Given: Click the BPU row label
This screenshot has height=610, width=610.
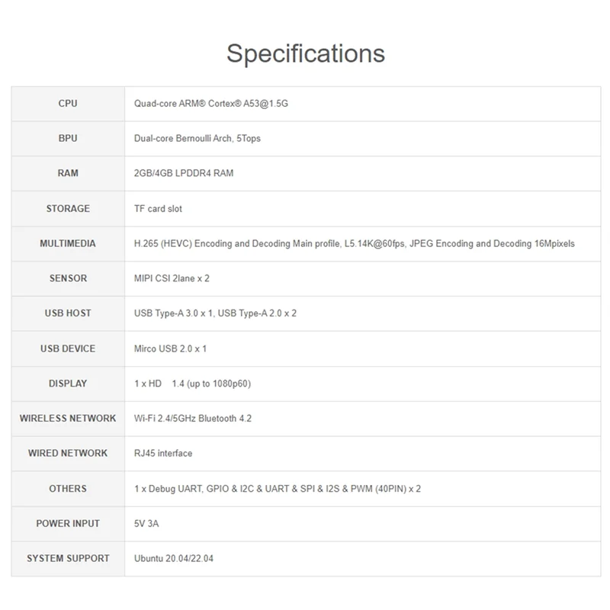Looking at the screenshot, I should (x=68, y=139).
